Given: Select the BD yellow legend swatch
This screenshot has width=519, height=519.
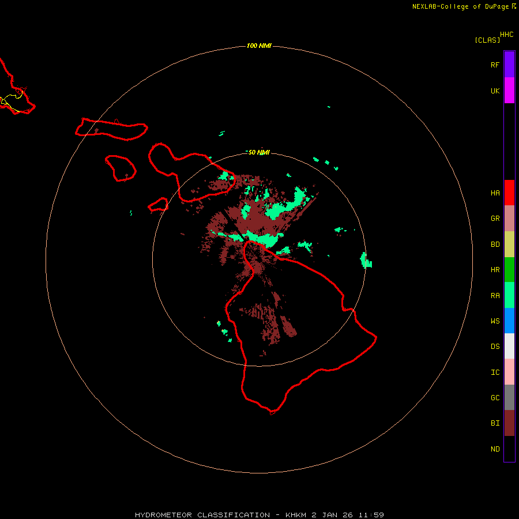Looking at the screenshot, I should tap(509, 245).
